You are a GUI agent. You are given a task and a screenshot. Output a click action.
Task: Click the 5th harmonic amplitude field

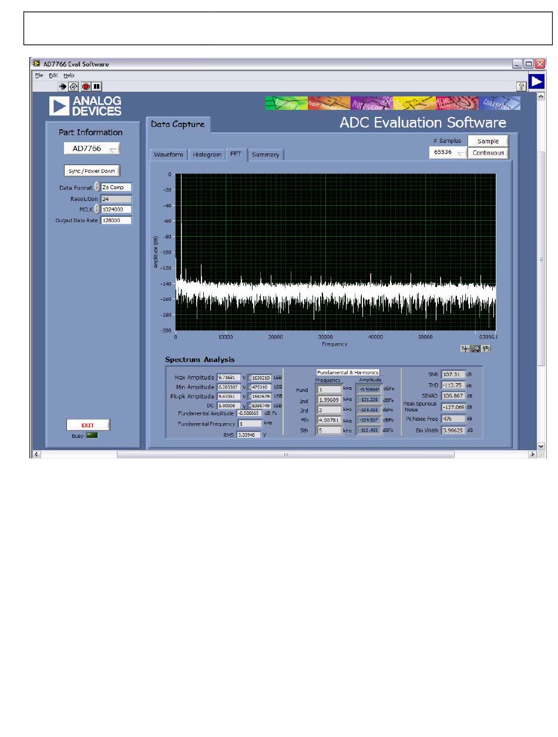(369, 430)
